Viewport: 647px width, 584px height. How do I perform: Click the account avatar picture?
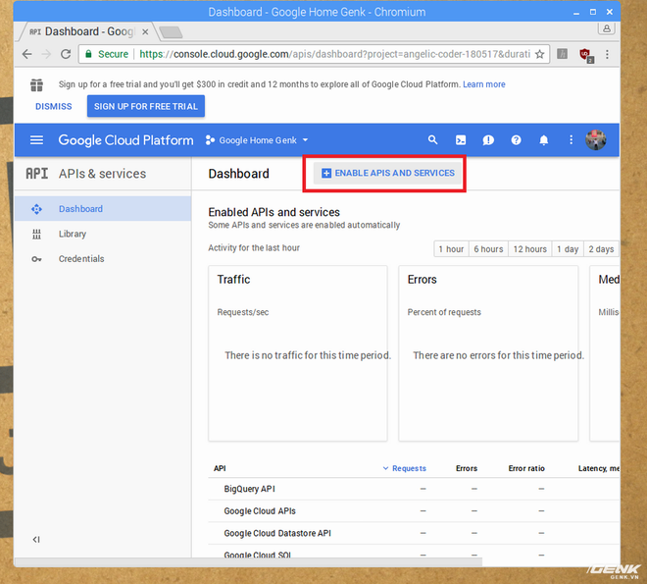595,139
